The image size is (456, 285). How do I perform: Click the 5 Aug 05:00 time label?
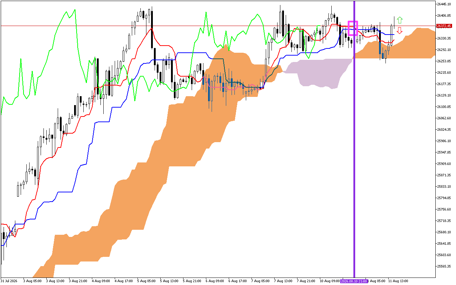tap(146, 281)
